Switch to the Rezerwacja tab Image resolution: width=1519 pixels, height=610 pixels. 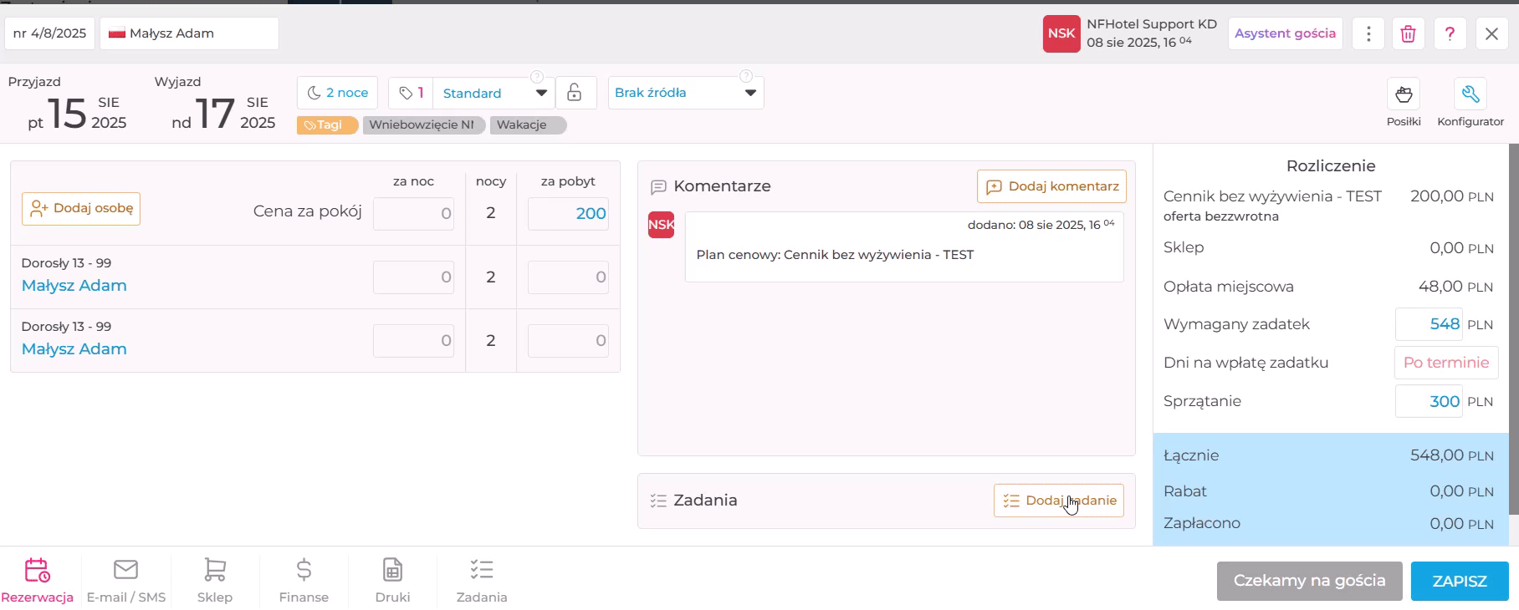tap(38, 581)
